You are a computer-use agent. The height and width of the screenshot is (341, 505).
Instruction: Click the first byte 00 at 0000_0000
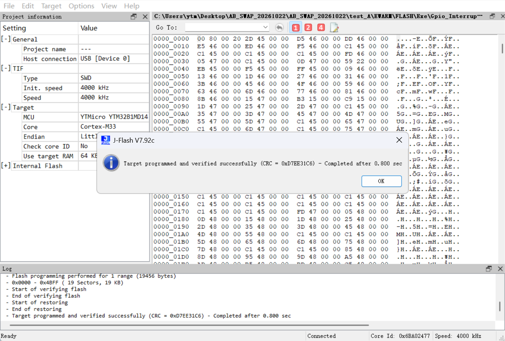point(201,39)
